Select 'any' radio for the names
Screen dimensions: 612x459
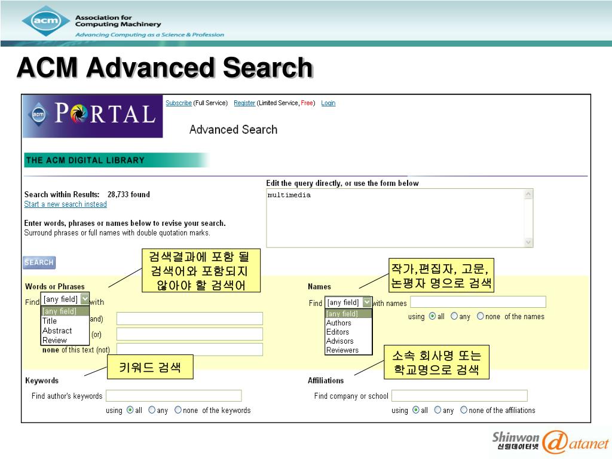[454, 316]
